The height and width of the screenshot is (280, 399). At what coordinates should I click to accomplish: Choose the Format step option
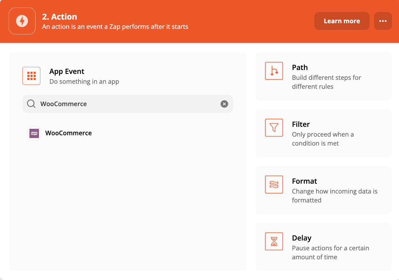323,190
